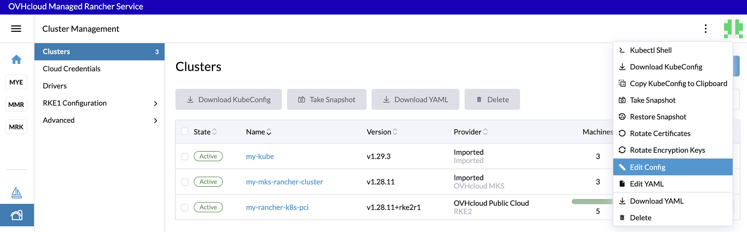
Task: Tick the my-rancher-k8s-pci row checkbox
Action: [185, 208]
